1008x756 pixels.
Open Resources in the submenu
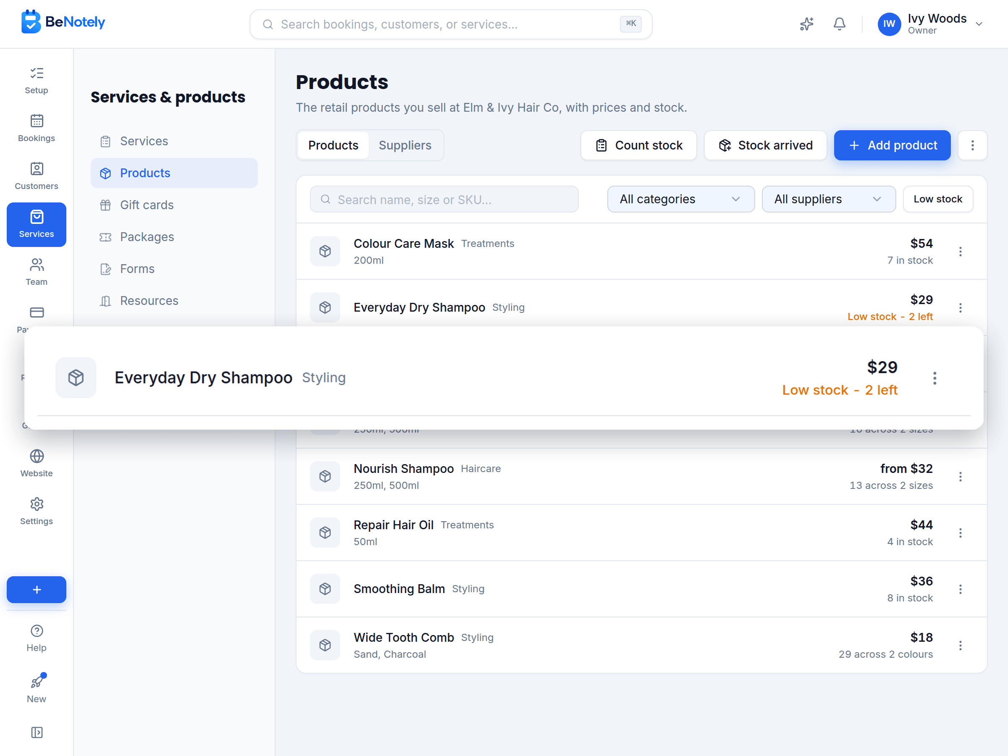(x=174, y=301)
